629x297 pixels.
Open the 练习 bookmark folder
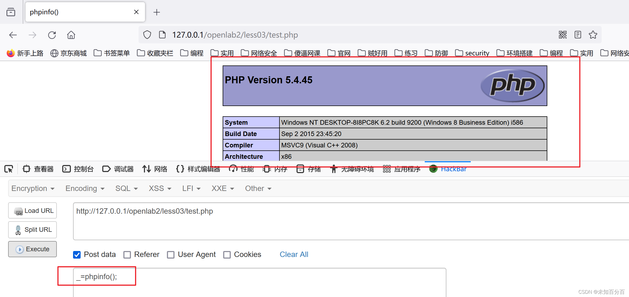point(406,53)
